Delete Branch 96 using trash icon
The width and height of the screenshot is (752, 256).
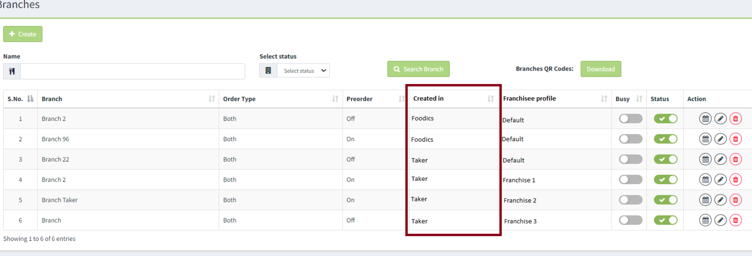[736, 139]
